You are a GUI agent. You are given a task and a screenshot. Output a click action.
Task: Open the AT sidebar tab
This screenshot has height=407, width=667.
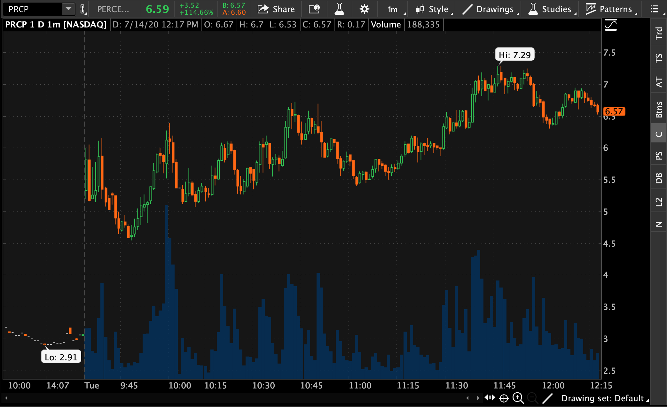tap(659, 82)
